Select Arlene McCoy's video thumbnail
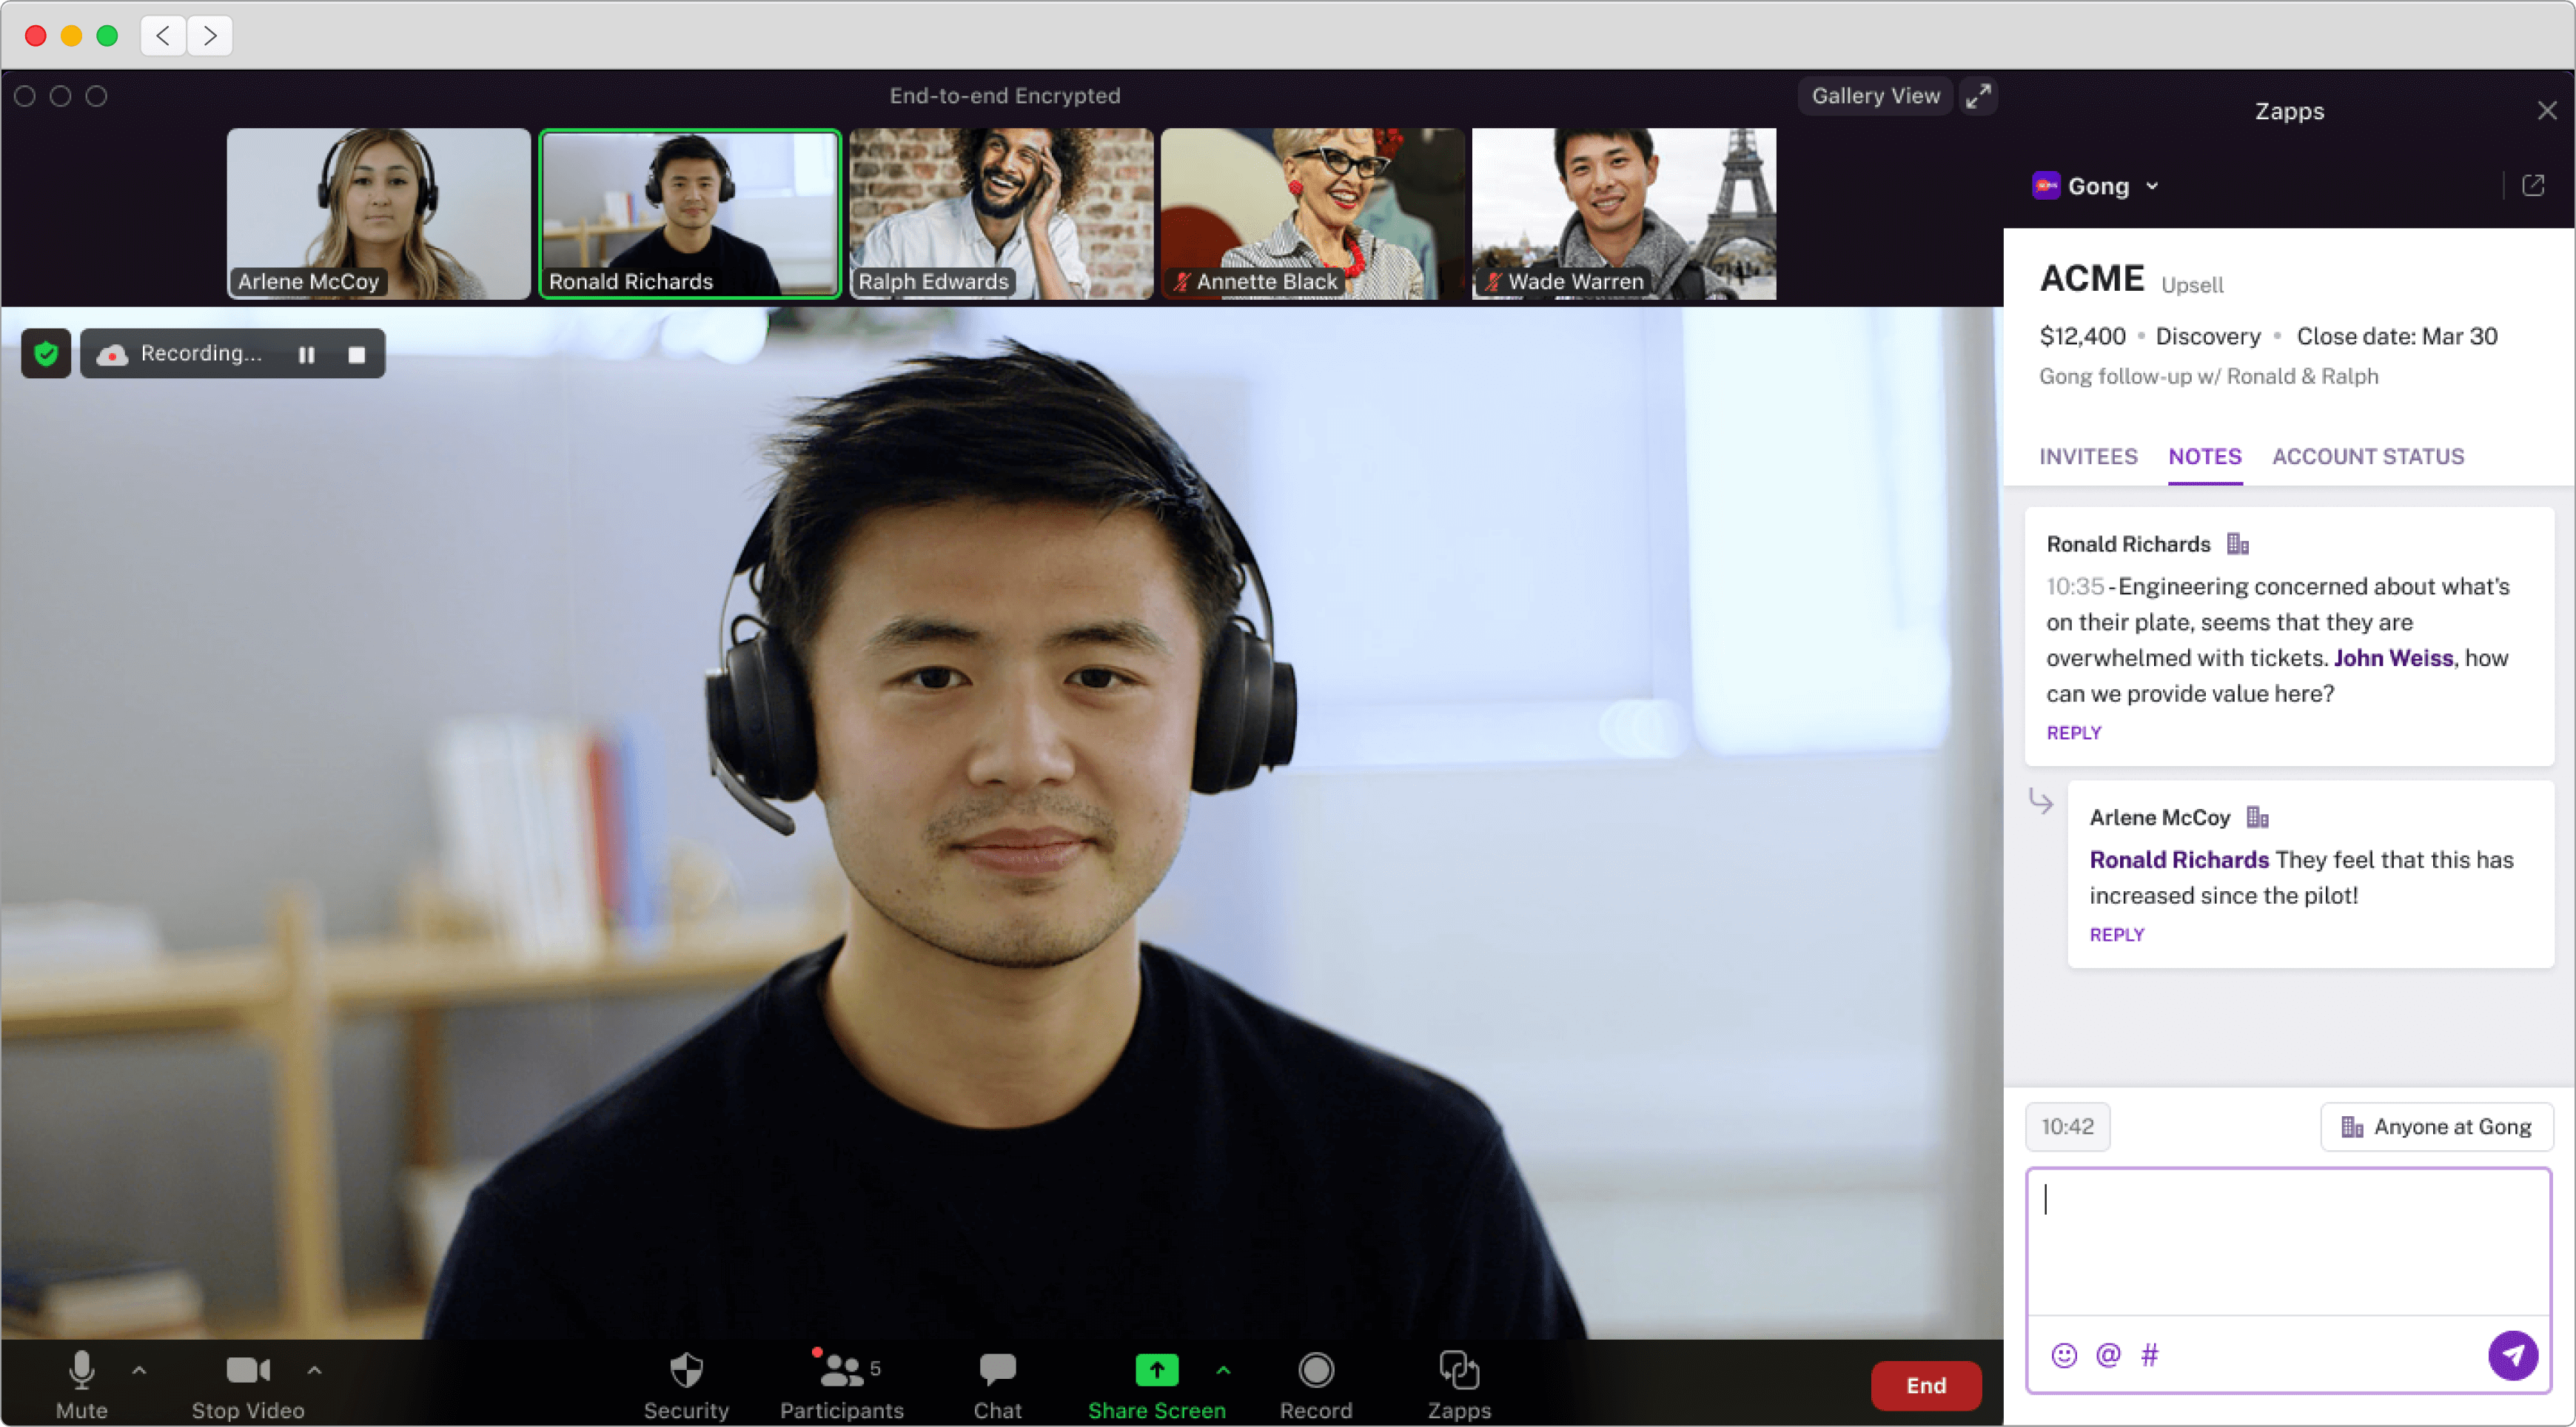 pyautogui.click(x=378, y=213)
